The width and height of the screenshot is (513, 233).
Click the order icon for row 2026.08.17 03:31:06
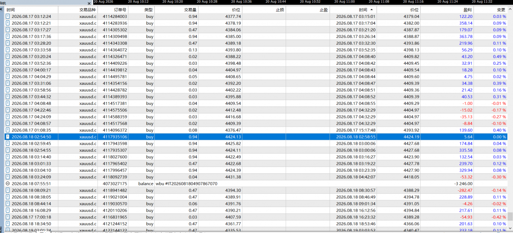tap(8, 83)
